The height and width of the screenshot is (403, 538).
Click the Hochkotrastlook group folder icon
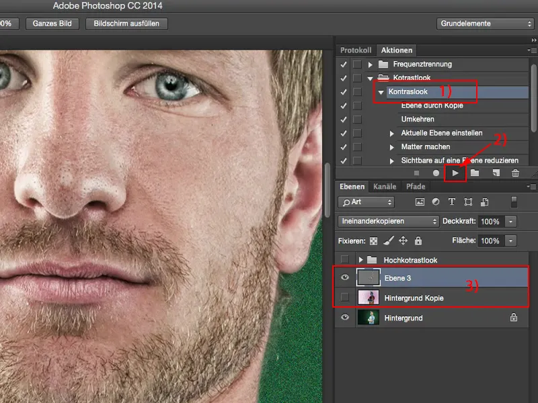click(x=372, y=260)
